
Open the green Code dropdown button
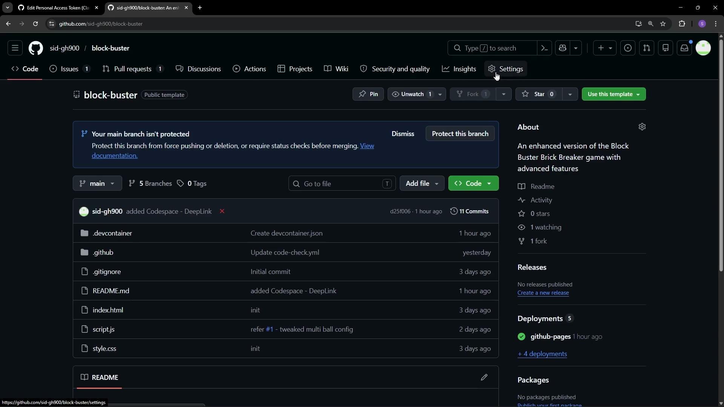473,184
